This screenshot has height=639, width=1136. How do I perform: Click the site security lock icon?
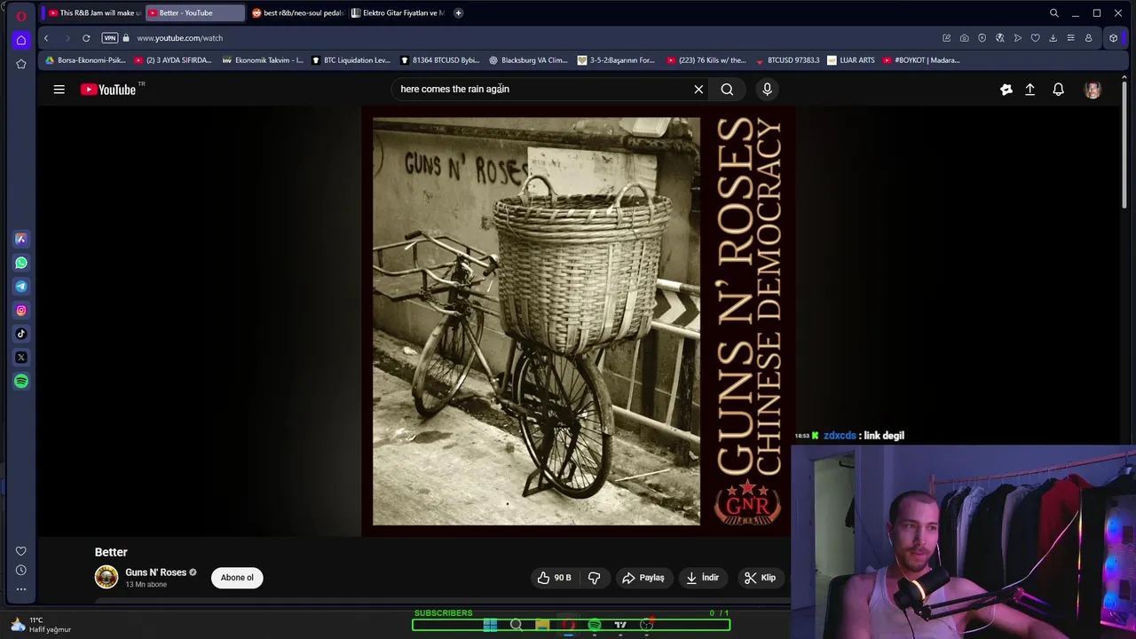point(126,38)
